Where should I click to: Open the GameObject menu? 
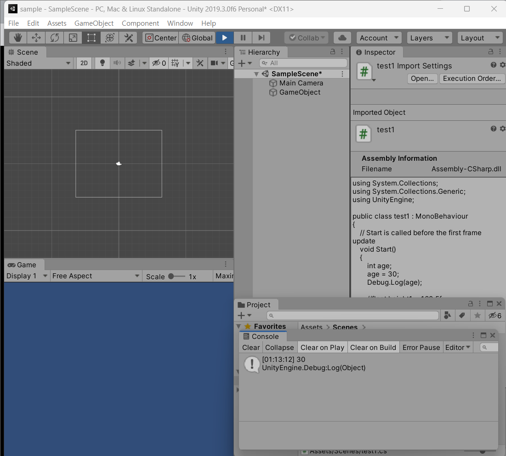tap(94, 23)
